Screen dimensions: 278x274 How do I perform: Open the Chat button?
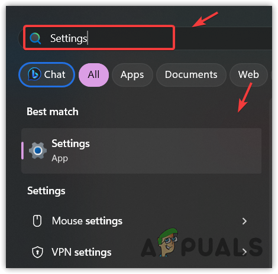pyautogui.click(x=47, y=74)
